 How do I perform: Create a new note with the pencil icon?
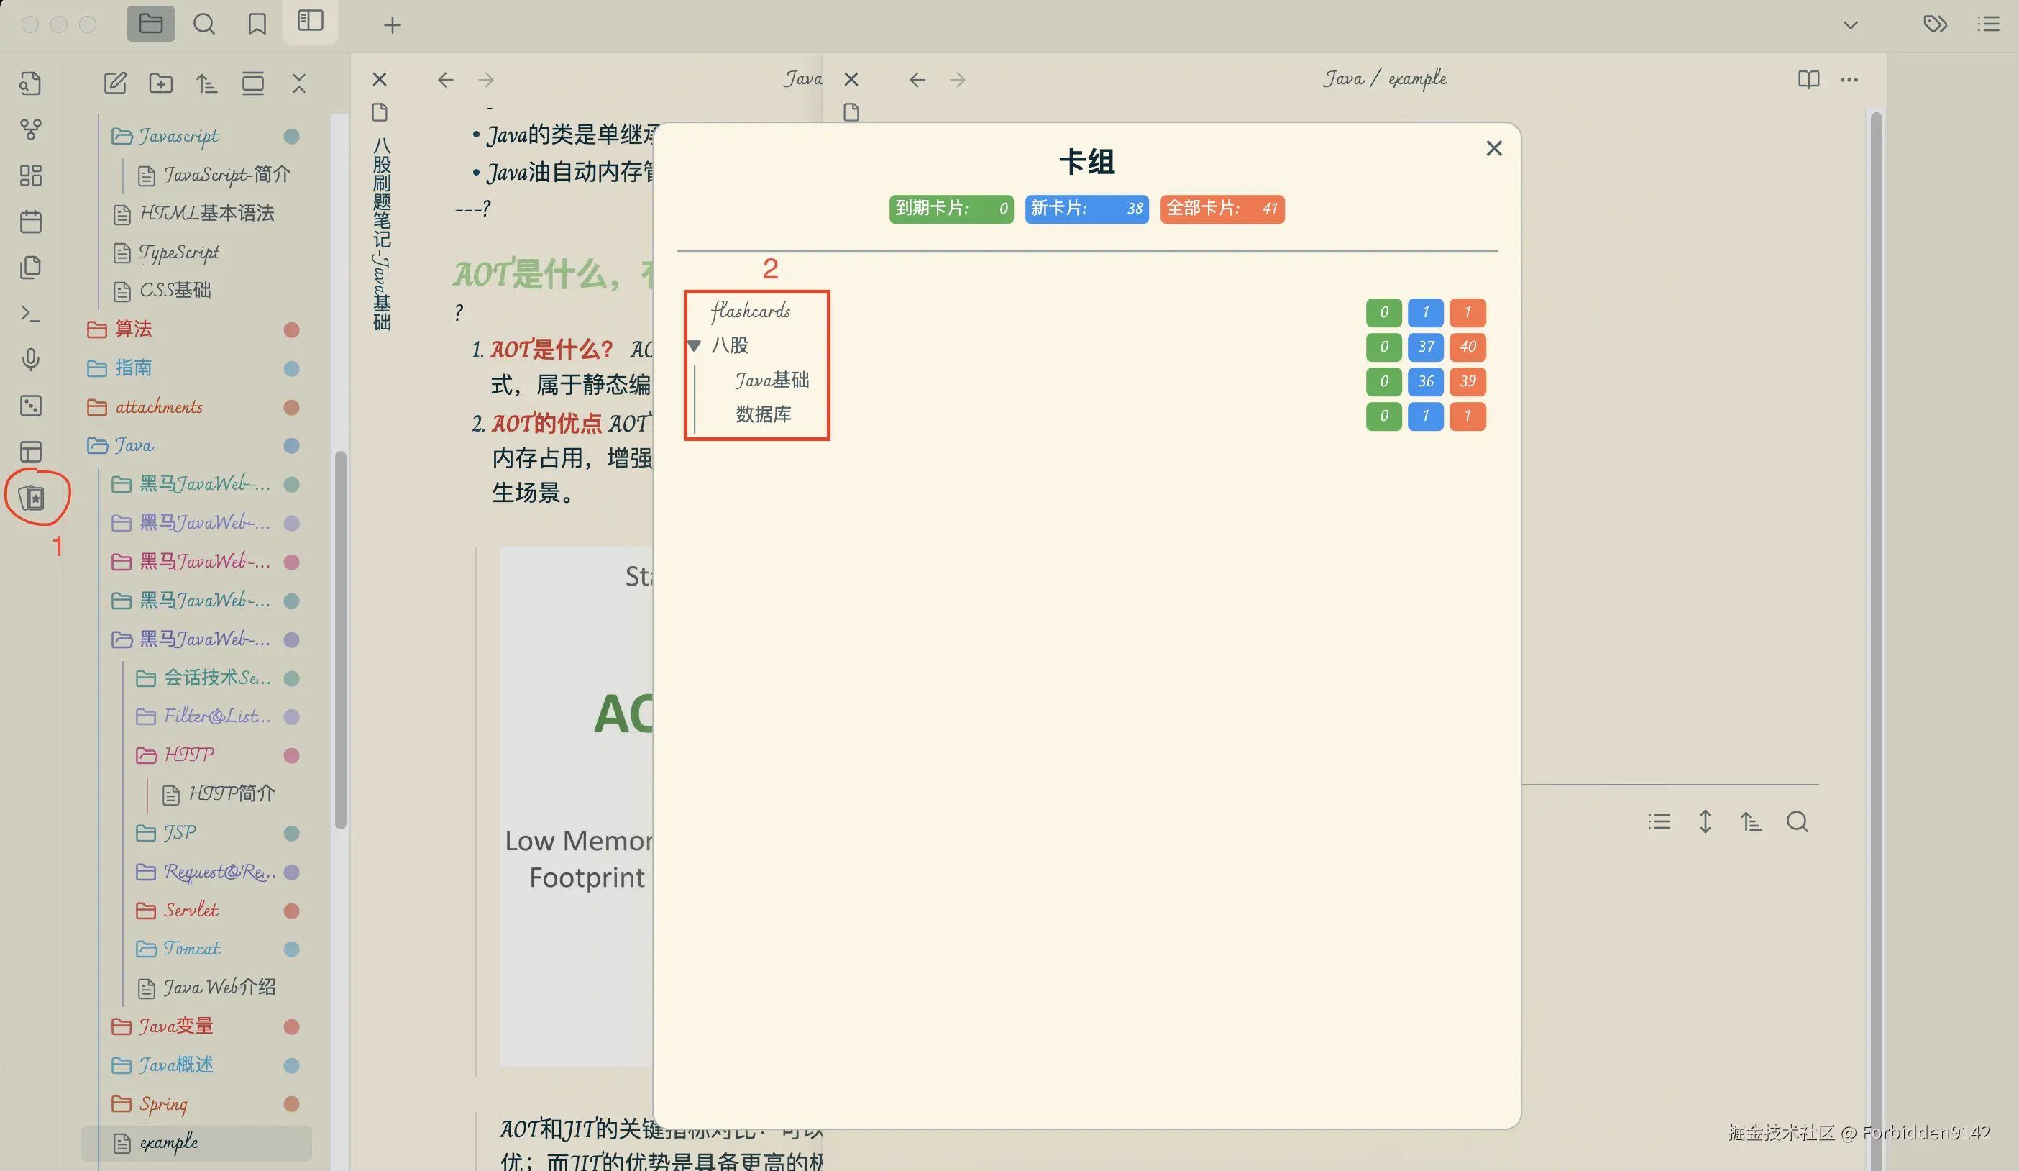pos(115,83)
